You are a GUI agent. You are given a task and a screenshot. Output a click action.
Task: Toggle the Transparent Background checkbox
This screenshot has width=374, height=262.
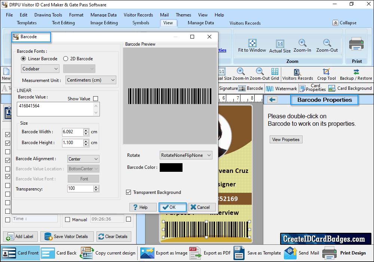click(x=129, y=192)
